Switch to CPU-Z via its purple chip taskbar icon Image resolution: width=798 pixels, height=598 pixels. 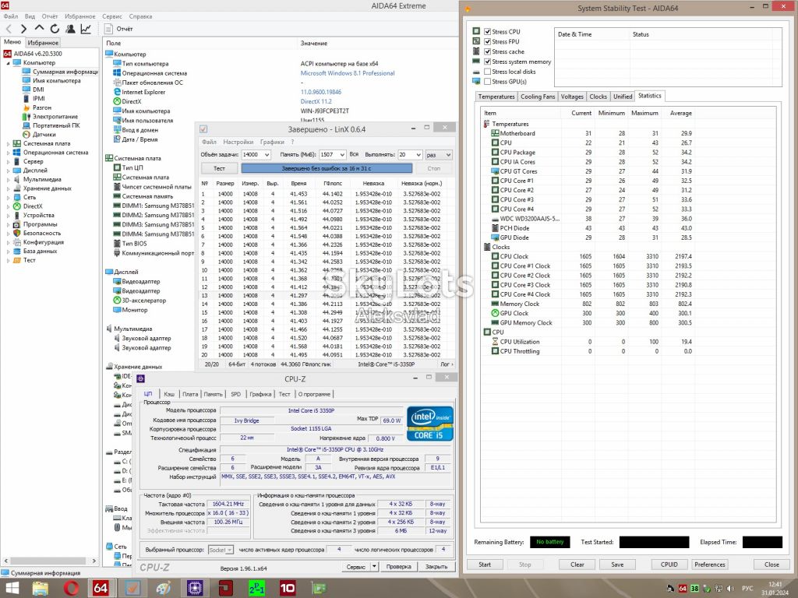[194, 589]
